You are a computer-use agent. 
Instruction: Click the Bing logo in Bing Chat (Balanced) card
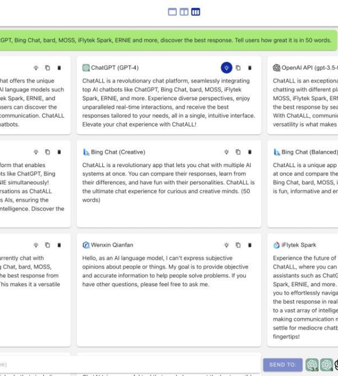276,152
